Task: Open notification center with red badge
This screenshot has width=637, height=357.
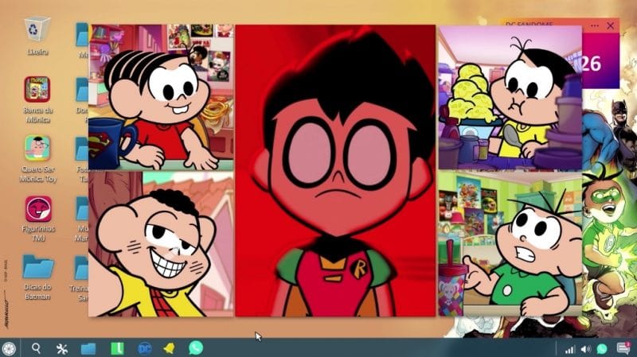Action: point(623,348)
